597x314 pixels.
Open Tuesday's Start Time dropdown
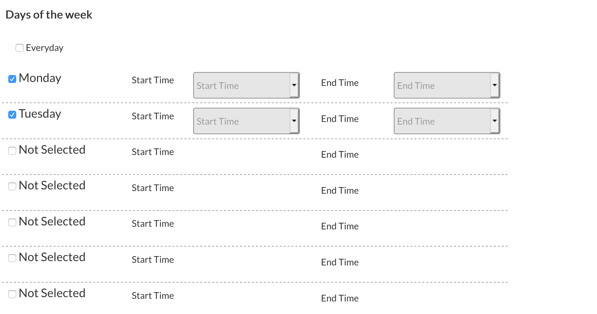coord(246,121)
